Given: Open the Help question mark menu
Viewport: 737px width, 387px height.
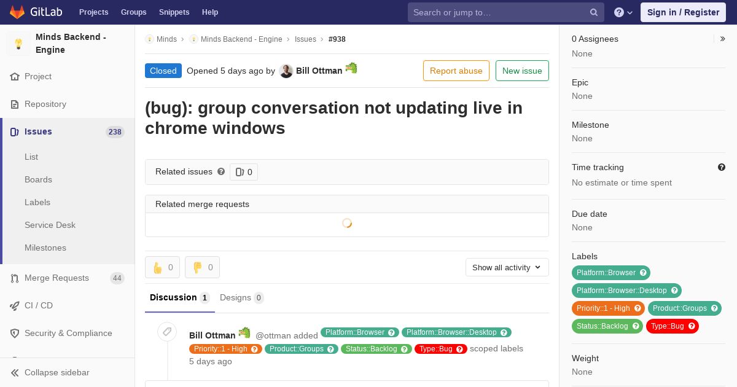Looking at the screenshot, I should click(623, 12).
